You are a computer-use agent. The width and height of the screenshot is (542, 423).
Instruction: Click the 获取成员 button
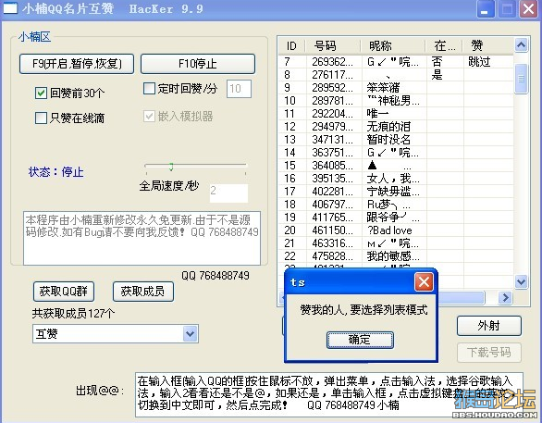point(143,292)
